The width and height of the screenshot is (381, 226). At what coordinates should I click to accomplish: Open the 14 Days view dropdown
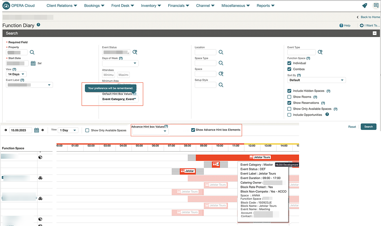point(16,74)
